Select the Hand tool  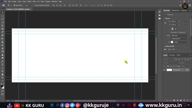pyautogui.click(x=2, y=74)
